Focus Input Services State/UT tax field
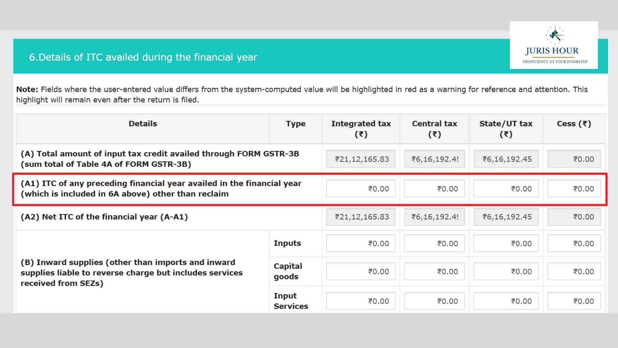 click(506, 301)
